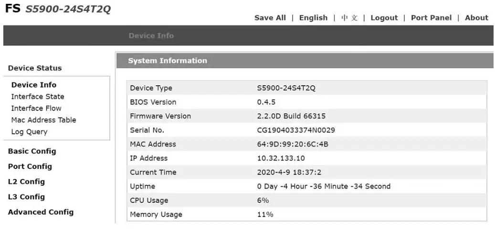Switch language to Chinese (中文)
Viewport: 495px width, 229px height.
coord(349,18)
